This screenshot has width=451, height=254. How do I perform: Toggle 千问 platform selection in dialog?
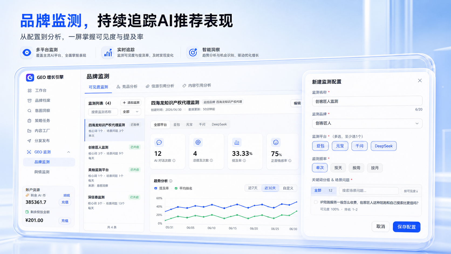tap(359, 146)
